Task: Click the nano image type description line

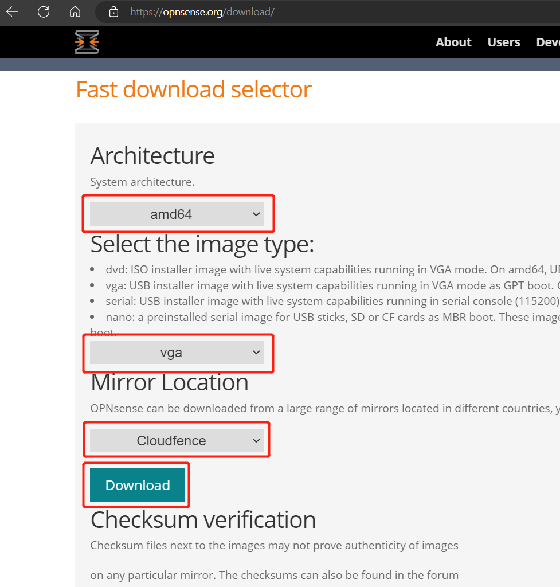Action: [x=327, y=317]
